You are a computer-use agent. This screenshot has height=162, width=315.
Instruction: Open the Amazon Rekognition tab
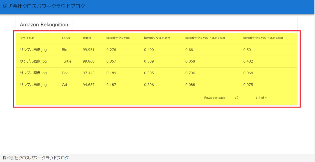tap(44, 25)
